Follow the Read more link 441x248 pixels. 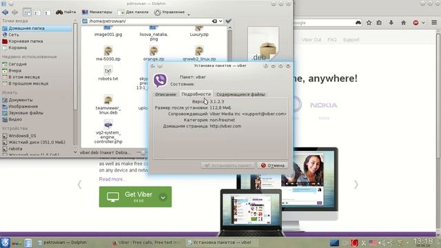click(x=112, y=179)
